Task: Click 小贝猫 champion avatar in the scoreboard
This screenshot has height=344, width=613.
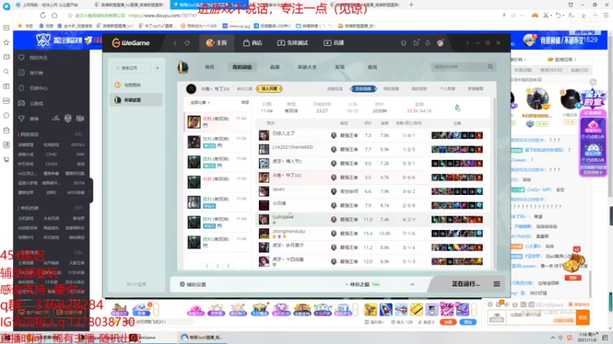Action: pos(264,206)
